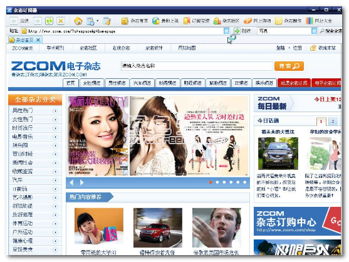Open the red 纸质杂志订阅 tab
The image size is (349, 262).
[x=294, y=83]
